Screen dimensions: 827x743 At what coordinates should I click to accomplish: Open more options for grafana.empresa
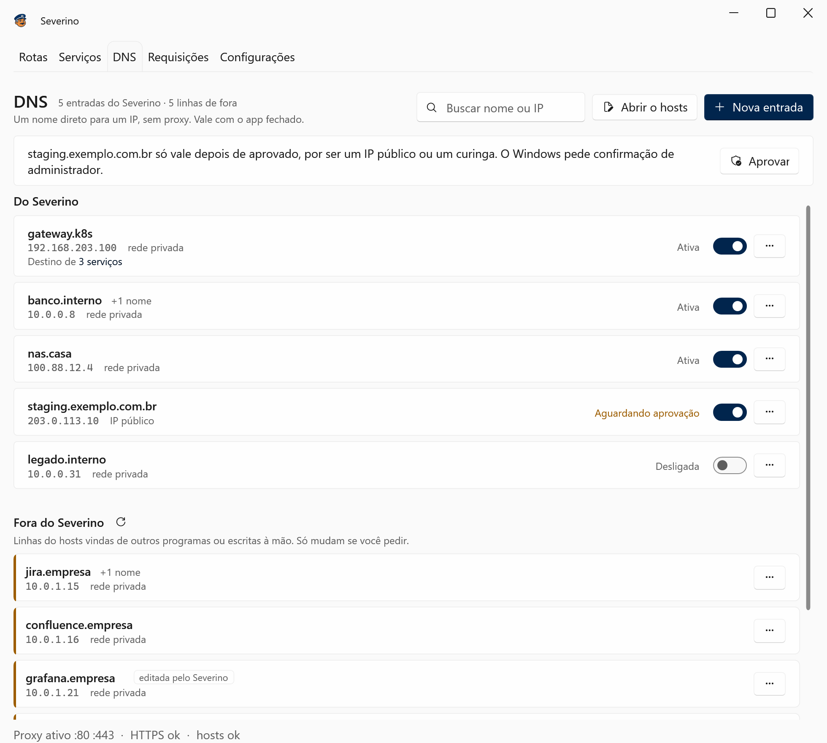(x=769, y=684)
